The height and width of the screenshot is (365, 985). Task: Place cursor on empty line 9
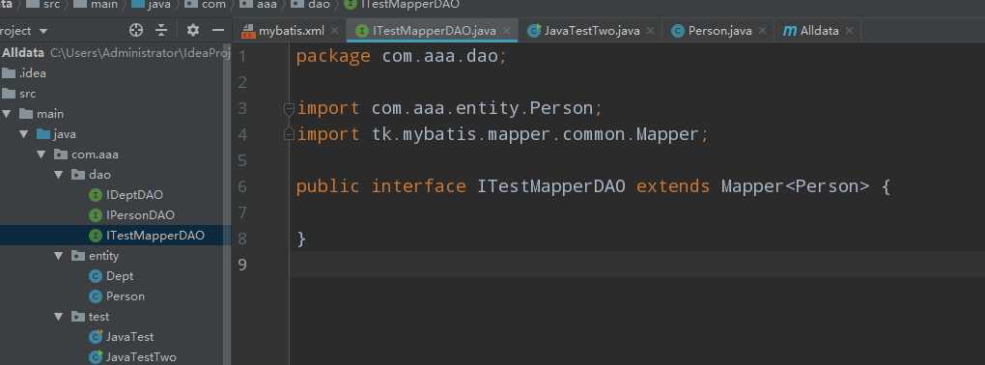pos(637,265)
